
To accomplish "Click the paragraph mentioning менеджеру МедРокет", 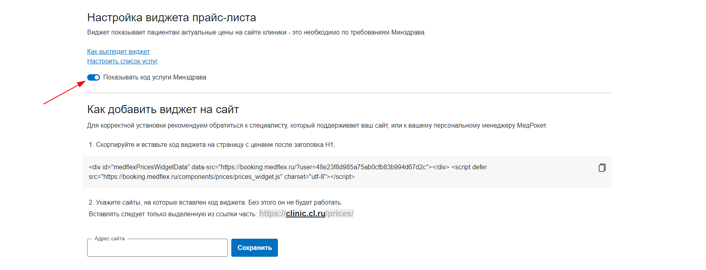I will click(317, 125).
